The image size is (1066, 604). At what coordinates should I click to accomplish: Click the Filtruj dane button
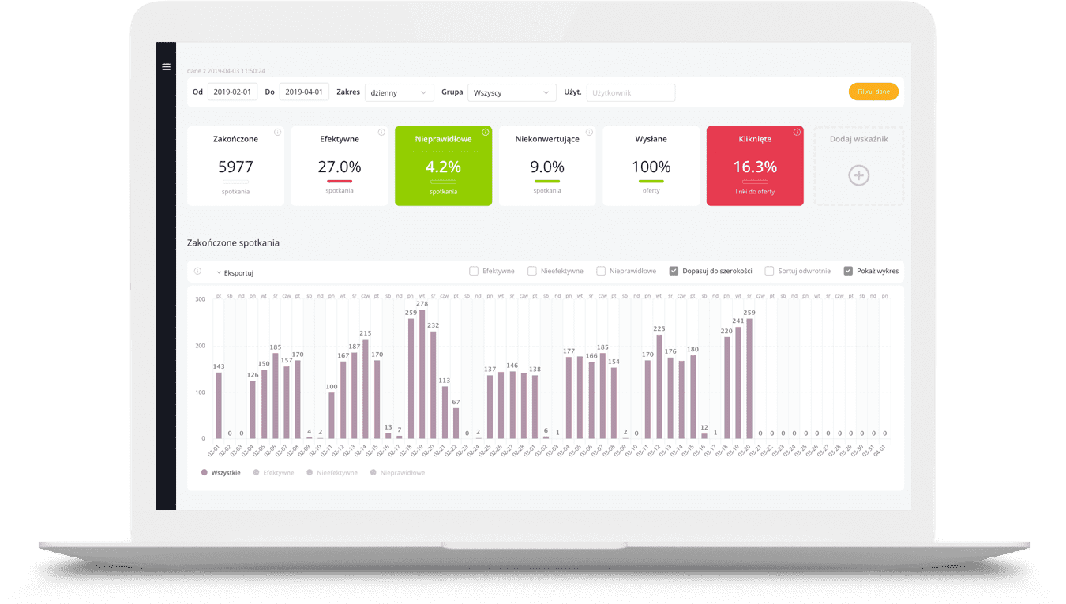point(873,92)
